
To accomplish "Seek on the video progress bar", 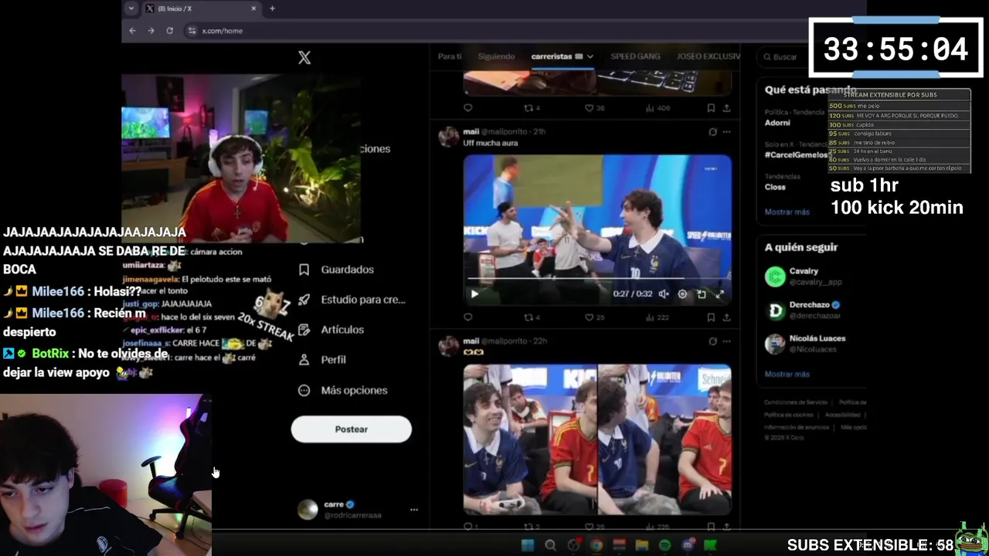I will point(596,278).
